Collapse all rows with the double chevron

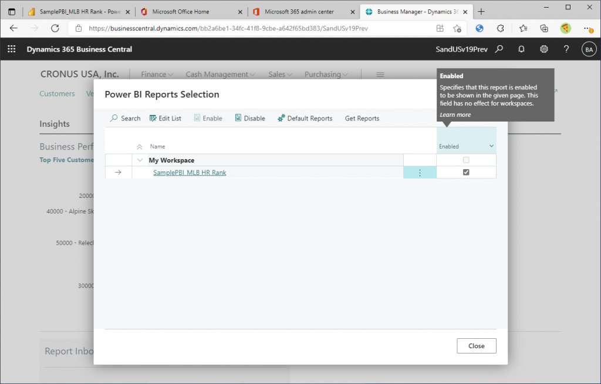(x=140, y=147)
